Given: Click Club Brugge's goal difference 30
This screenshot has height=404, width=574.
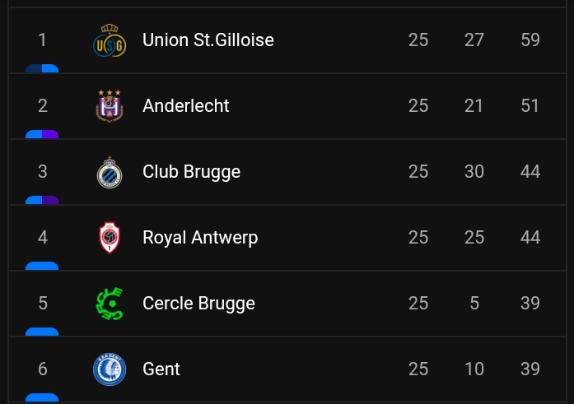Looking at the screenshot, I should 474,171.
